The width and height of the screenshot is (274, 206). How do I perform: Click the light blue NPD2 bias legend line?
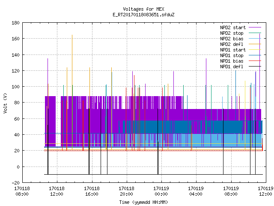coord(255,39)
